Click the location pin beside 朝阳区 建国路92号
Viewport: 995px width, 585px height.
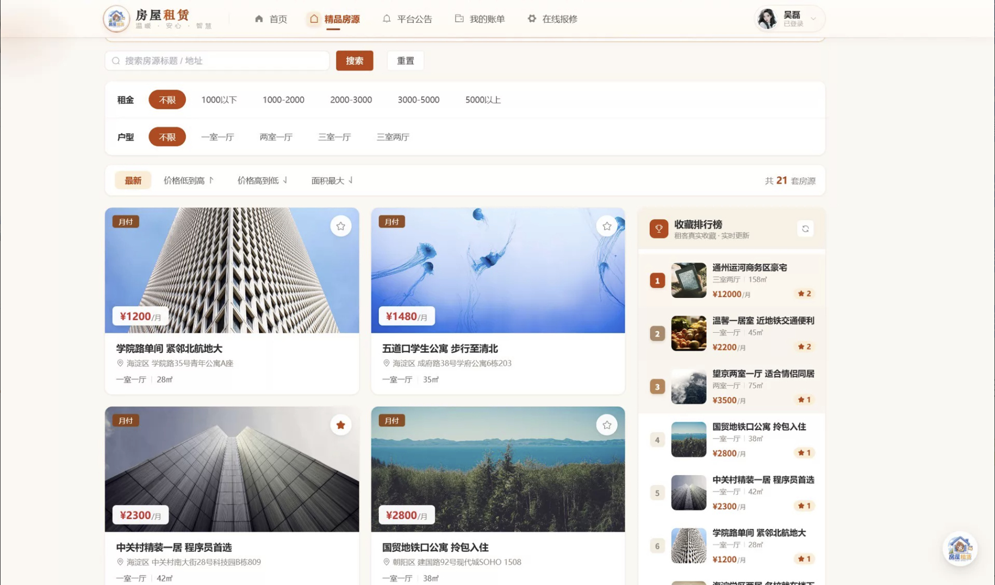(386, 562)
